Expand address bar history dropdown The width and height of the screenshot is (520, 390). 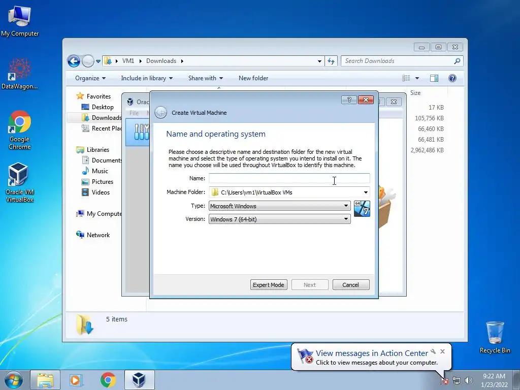319,61
